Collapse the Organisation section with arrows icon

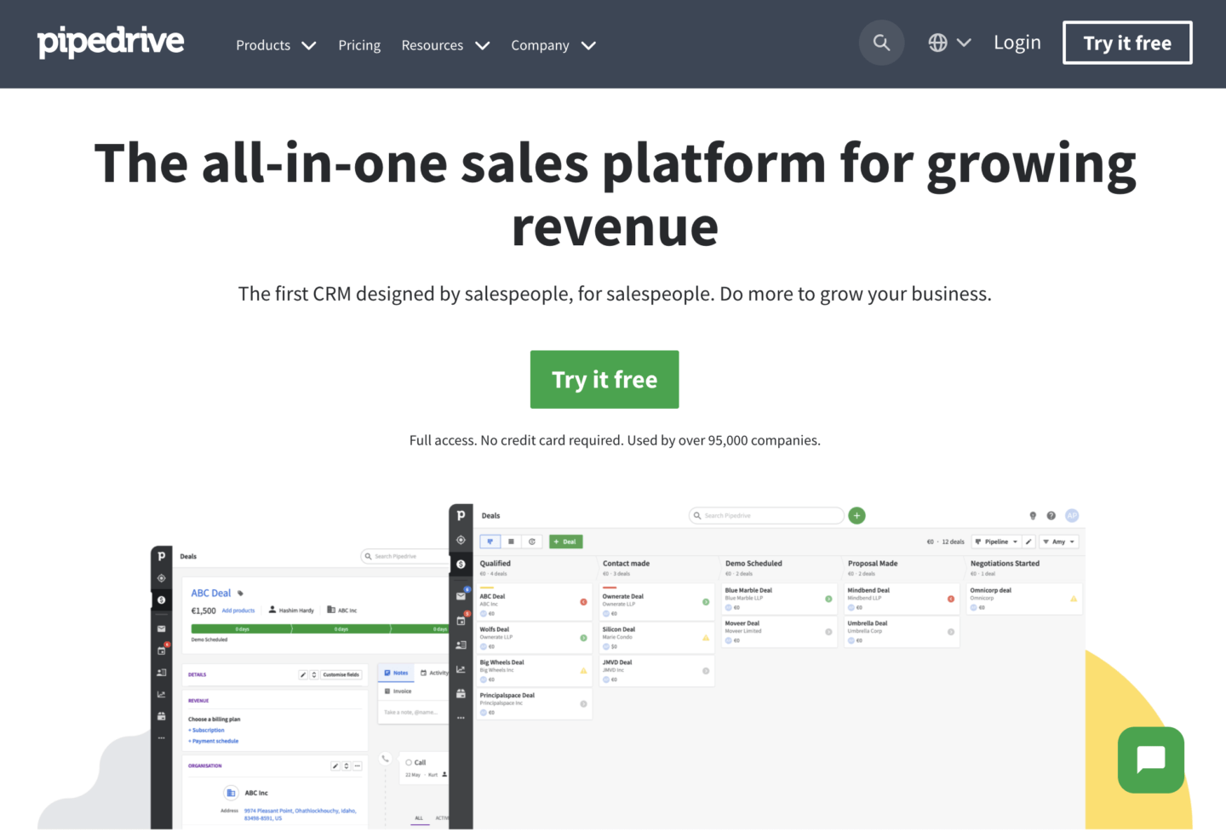pyautogui.click(x=347, y=766)
